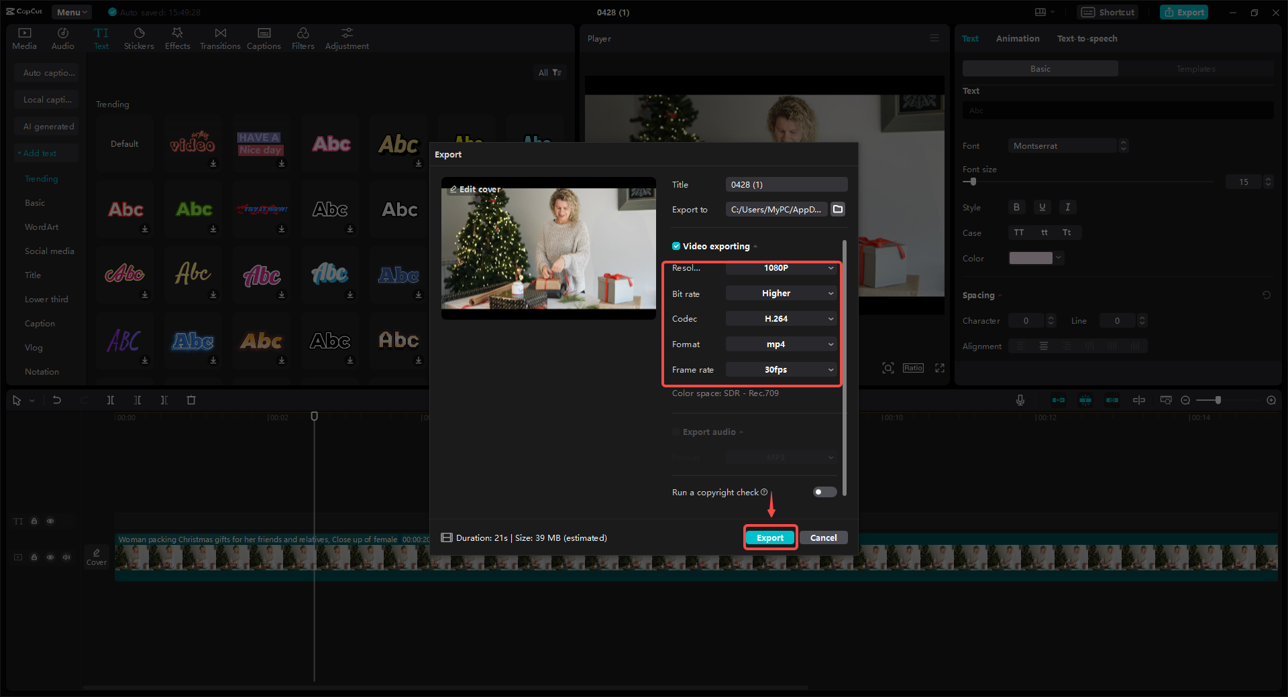This screenshot has width=1288, height=697.
Task: Click the trash Delete icon in timeline toolbar
Action: coord(191,400)
